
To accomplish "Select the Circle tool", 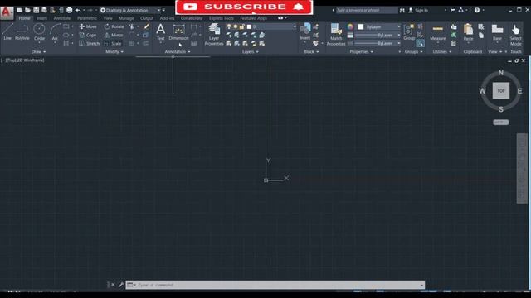I will pos(39,31).
